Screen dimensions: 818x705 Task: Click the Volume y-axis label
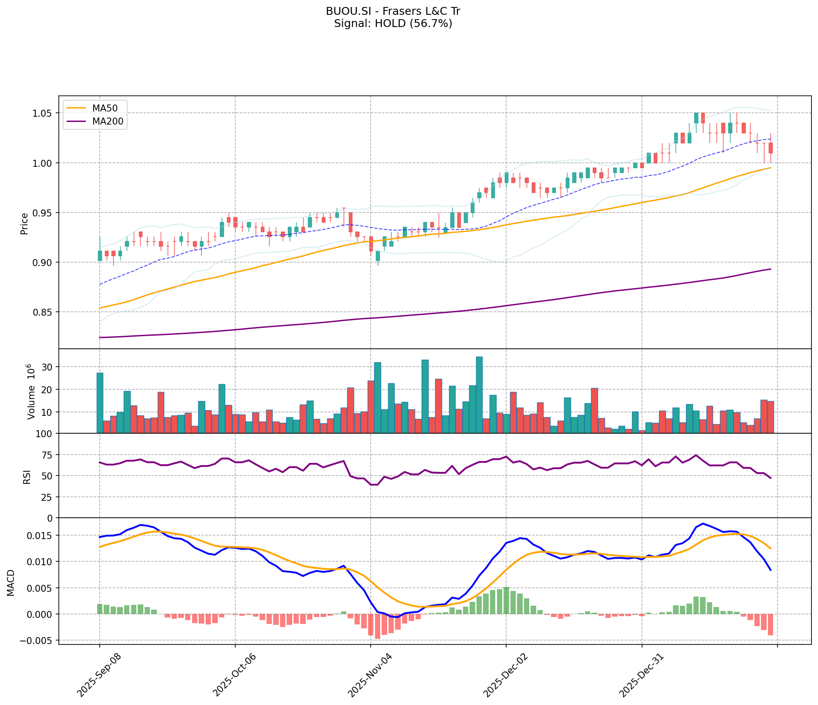30,391
